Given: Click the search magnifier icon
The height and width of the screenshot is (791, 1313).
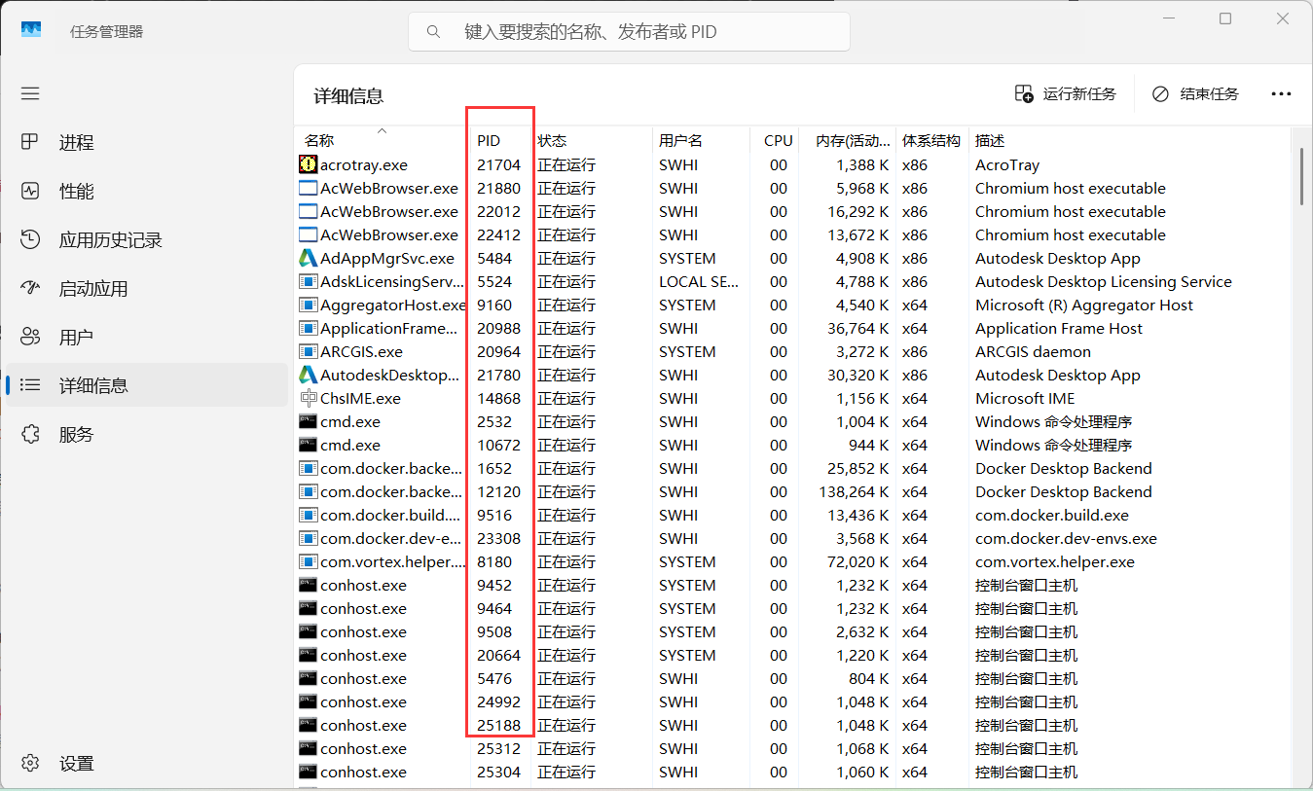Looking at the screenshot, I should click(434, 32).
